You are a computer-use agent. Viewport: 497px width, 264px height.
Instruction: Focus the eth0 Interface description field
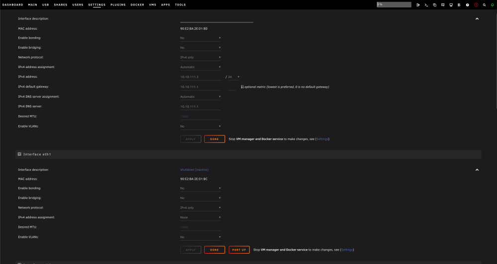click(x=217, y=20)
